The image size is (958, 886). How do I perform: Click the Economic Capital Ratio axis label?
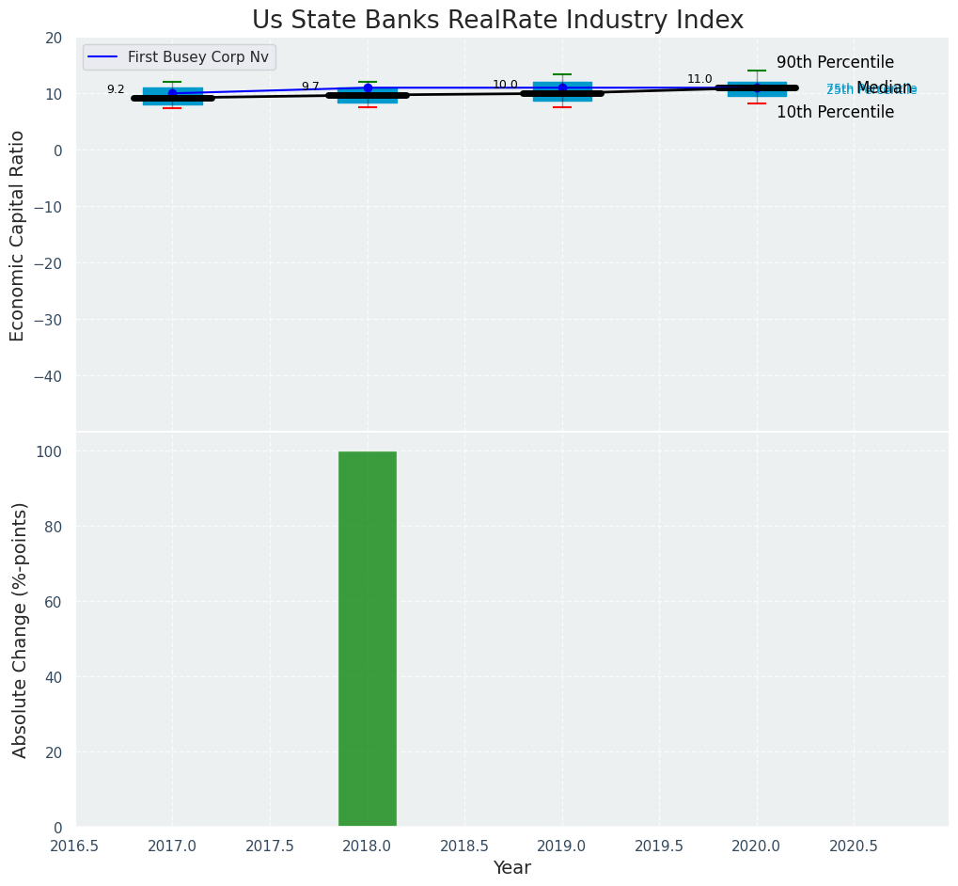pyautogui.click(x=18, y=235)
